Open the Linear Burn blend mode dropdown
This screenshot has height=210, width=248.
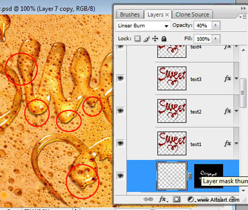143,26
